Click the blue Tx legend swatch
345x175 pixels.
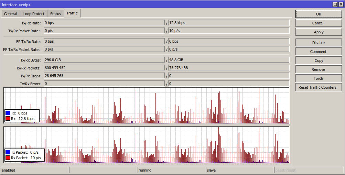[x=8, y=113]
